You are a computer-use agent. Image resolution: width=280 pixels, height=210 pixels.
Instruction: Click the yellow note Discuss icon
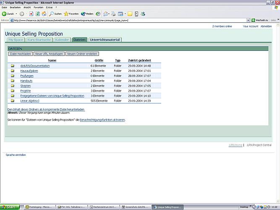click(x=130, y=14)
